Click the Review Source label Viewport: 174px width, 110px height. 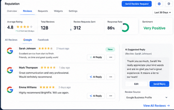133,92
